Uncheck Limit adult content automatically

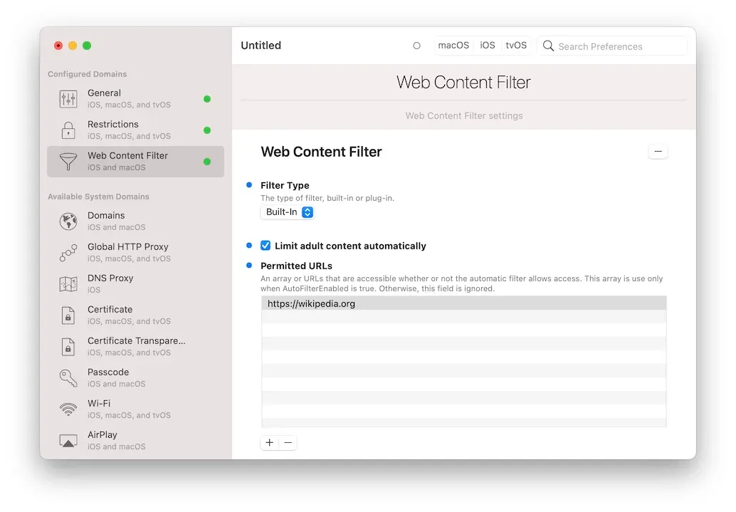coord(266,246)
